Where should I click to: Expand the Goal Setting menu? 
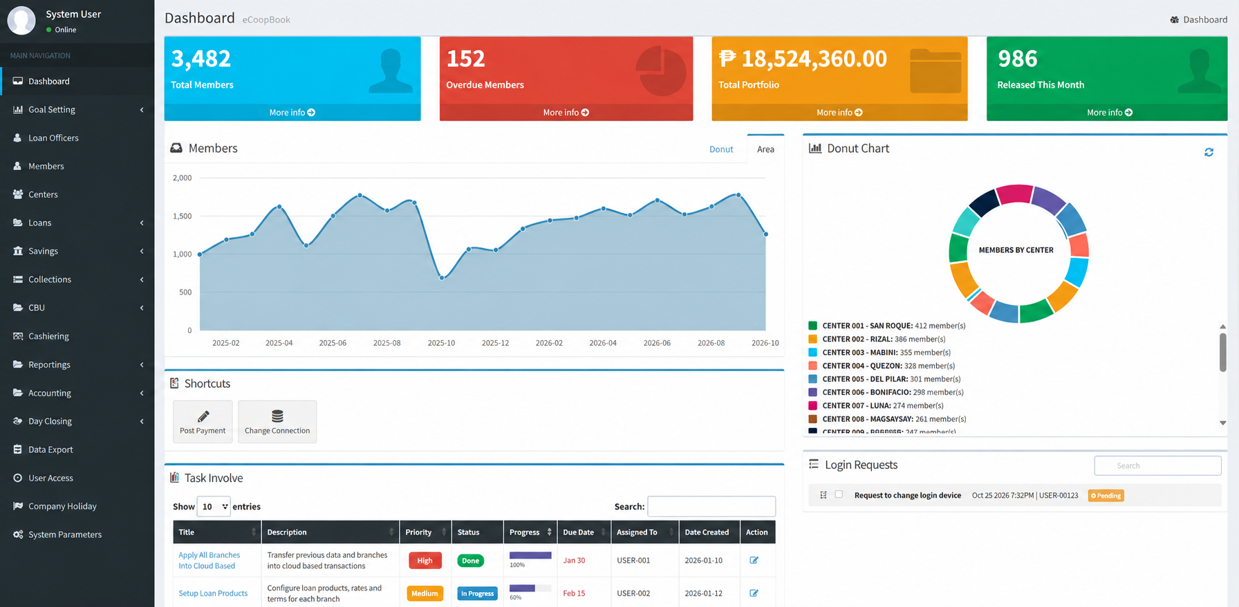point(77,109)
